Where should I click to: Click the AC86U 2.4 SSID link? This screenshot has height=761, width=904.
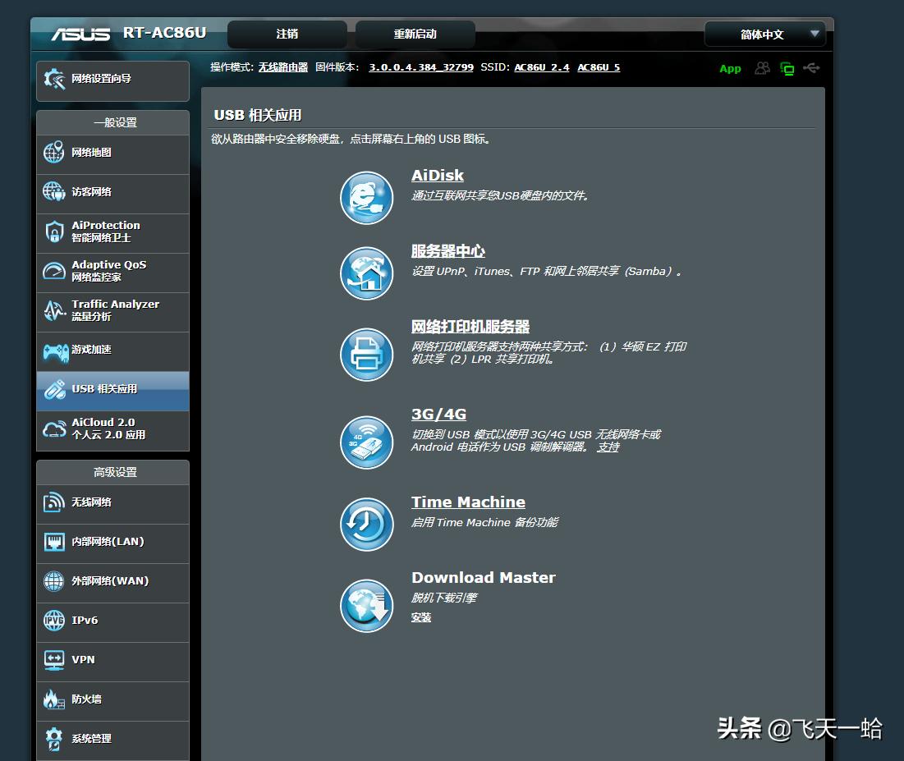pos(541,67)
